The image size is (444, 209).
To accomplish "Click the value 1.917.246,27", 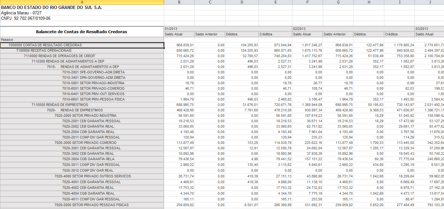I will 311,45.
